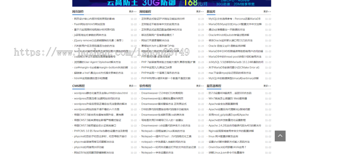Open article PHP中实现九九乘法口诀表
Viewport: 342px width, 158px height.
tap(157, 67)
